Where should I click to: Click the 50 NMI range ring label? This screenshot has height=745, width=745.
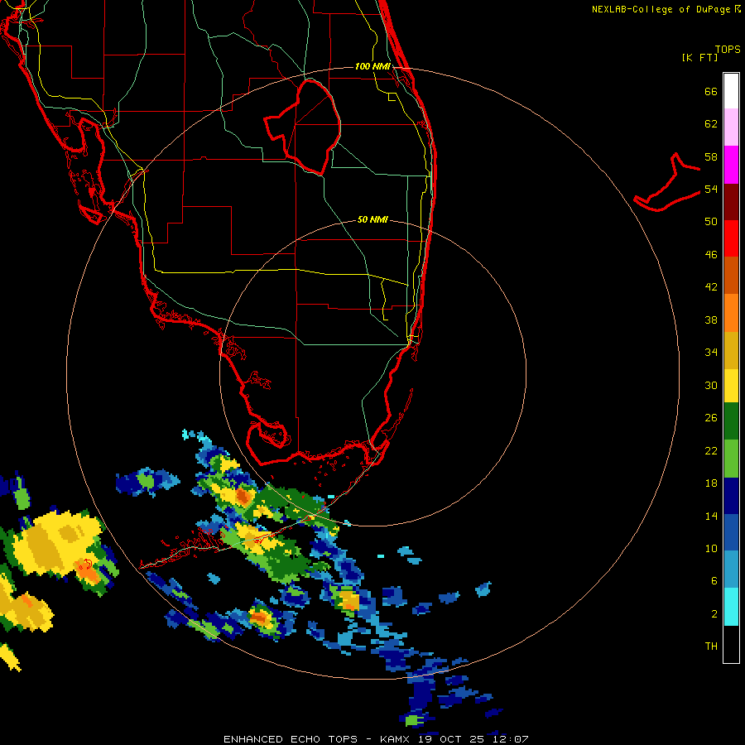click(x=372, y=219)
